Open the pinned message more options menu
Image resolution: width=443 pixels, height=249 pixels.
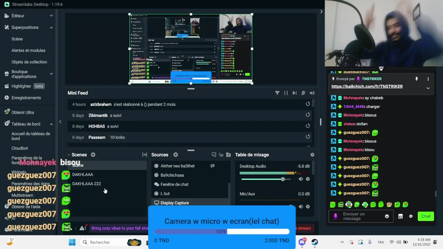(428, 79)
